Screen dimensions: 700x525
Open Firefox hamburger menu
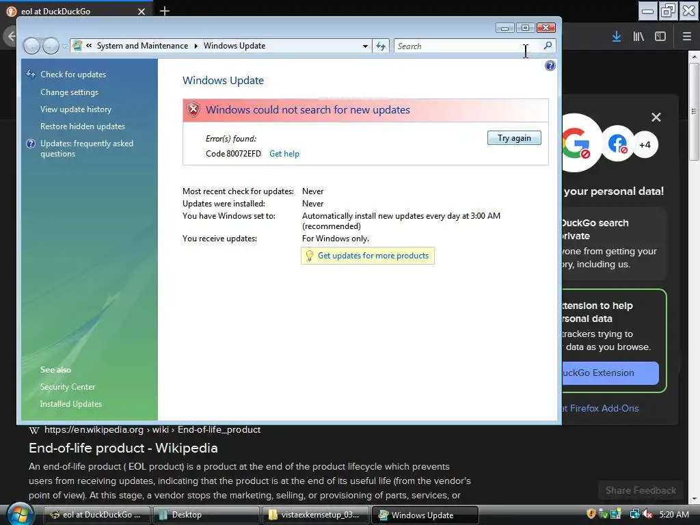(x=686, y=37)
